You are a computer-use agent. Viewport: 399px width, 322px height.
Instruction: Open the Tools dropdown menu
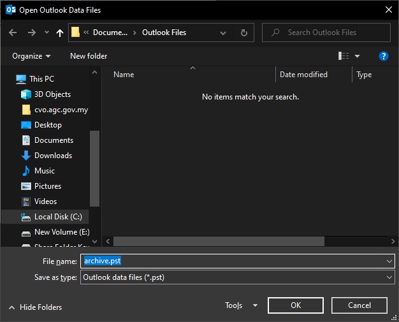[x=241, y=305]
